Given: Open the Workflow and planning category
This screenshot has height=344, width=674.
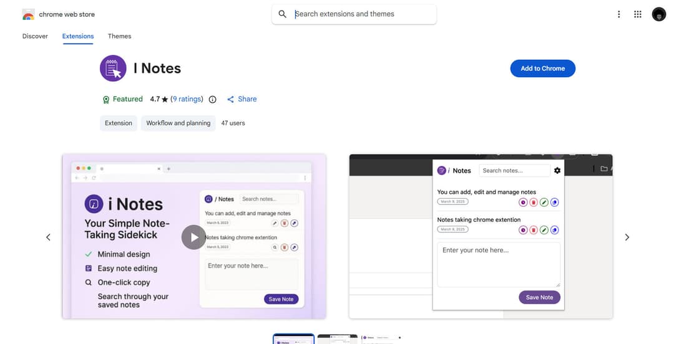Looking at the screenshot, I should pyautogui.click(x=178, y=123).
